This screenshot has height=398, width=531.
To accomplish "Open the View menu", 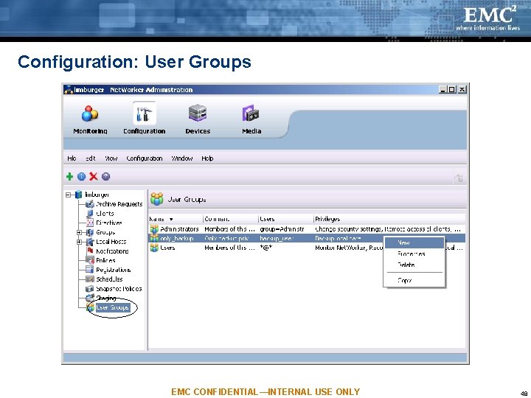I will [x=111, y=158].
